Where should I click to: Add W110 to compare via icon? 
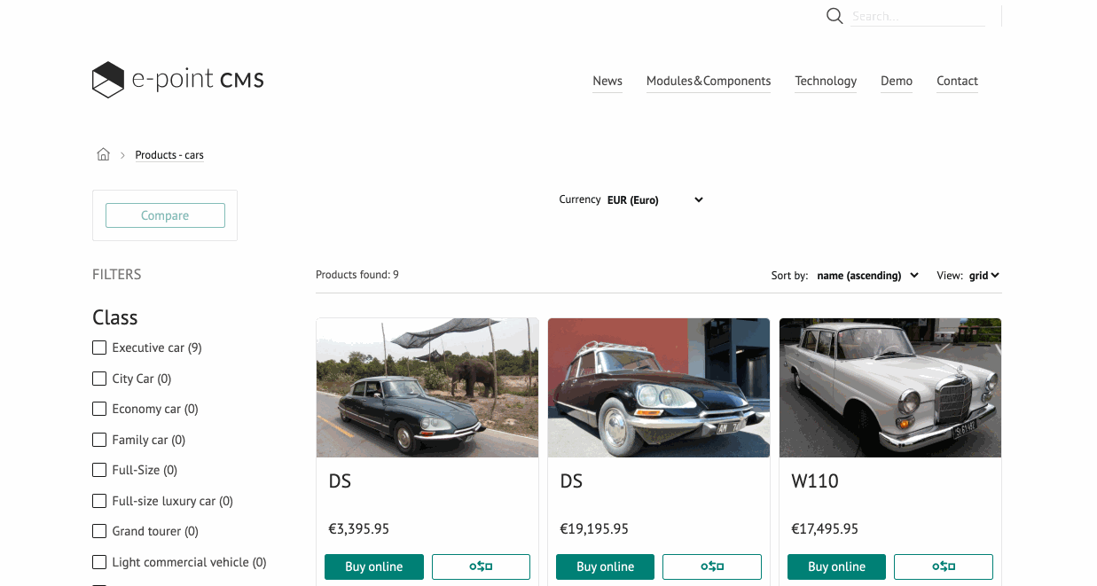pyautogui.click(x=944, y=566)
